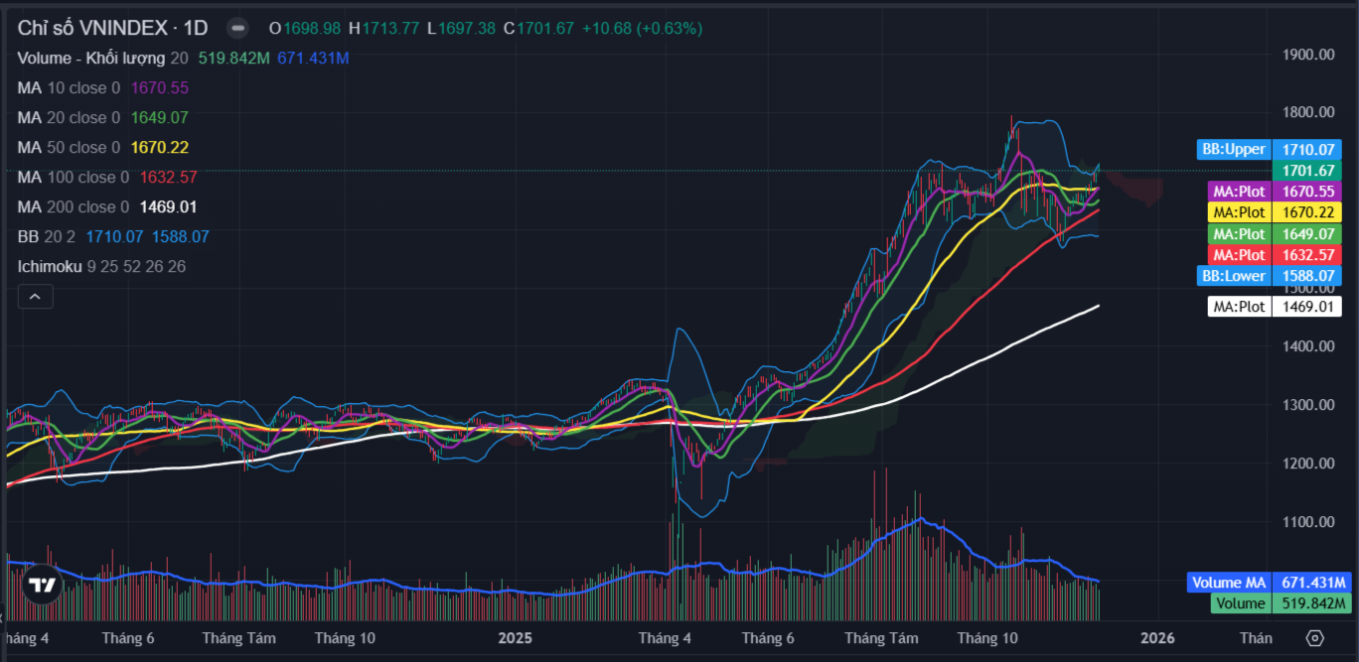The height and width of the screenshot is (662, 1359).
Task: Open chart settings hexagon icon
Action: (x=1315, y=637)
